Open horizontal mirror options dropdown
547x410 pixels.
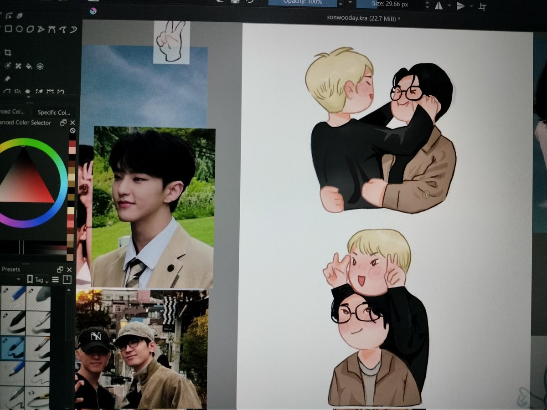[x=449, y=5]
